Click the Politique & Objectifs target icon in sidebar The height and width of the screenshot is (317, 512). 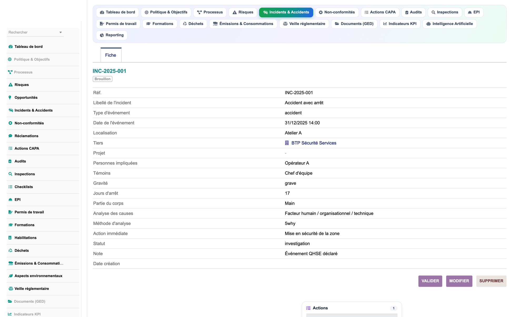(x=10, y=59)
